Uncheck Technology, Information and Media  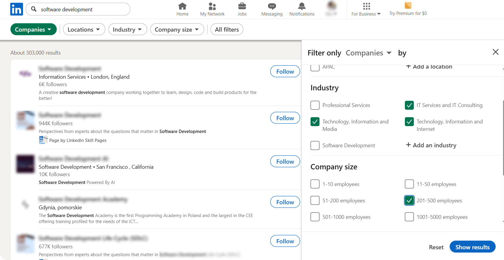coord(315,122)
